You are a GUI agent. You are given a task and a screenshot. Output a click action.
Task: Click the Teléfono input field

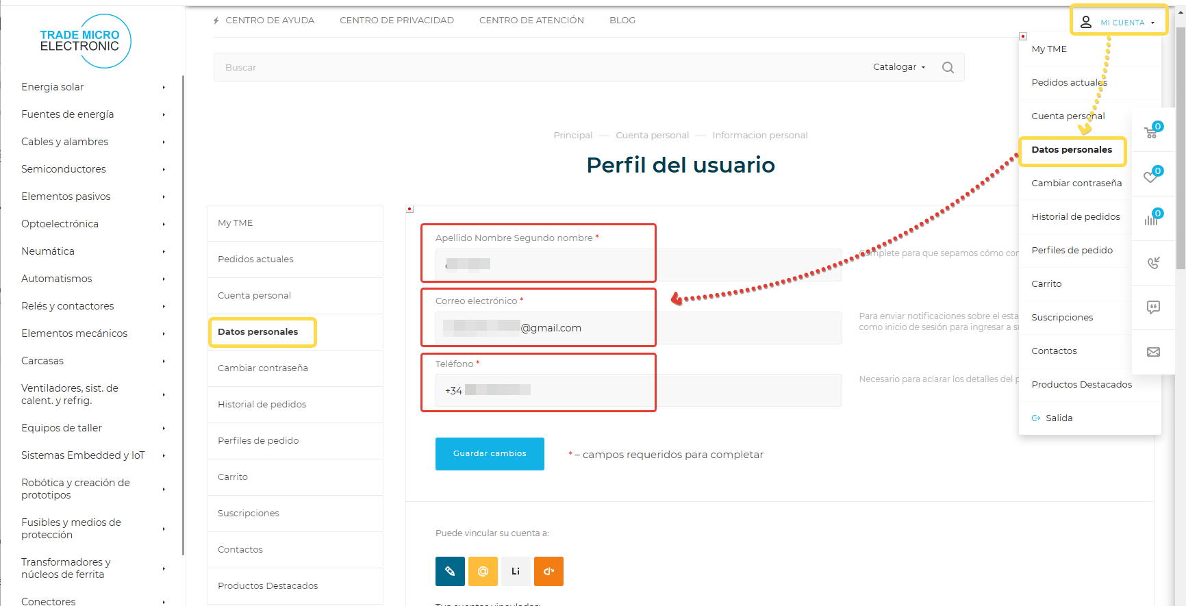point(638,390)
